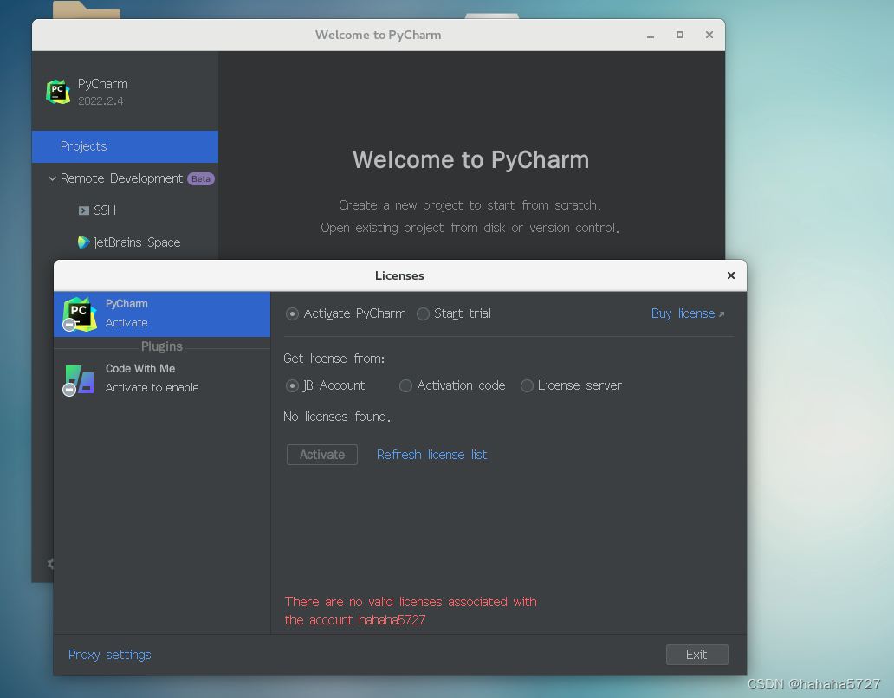The height and width of the screenshot is (698, 894).
Task: Switch to Projects in the sidebar
Action: 83,146
